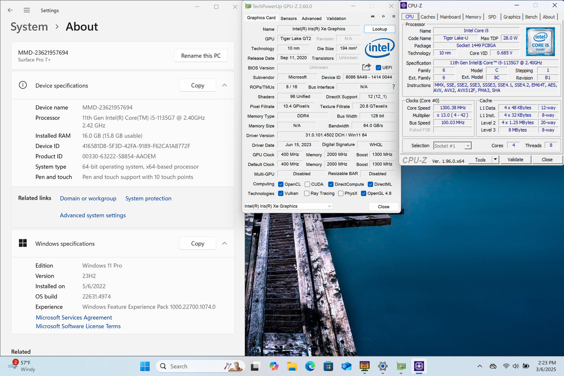Click the Bus Interface question mark in GPU-Z

click(393, 87)
